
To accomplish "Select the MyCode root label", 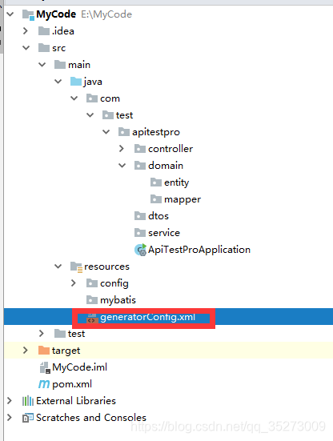I will (x=56, y=14).
